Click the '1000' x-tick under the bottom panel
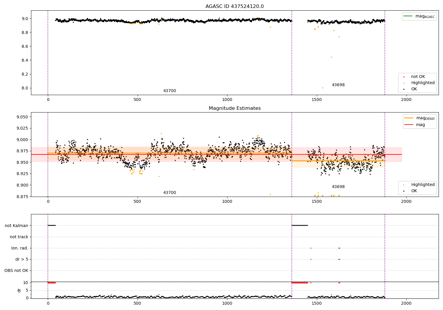The height and width of the screenshot is (310, 443). pos(227,303)
